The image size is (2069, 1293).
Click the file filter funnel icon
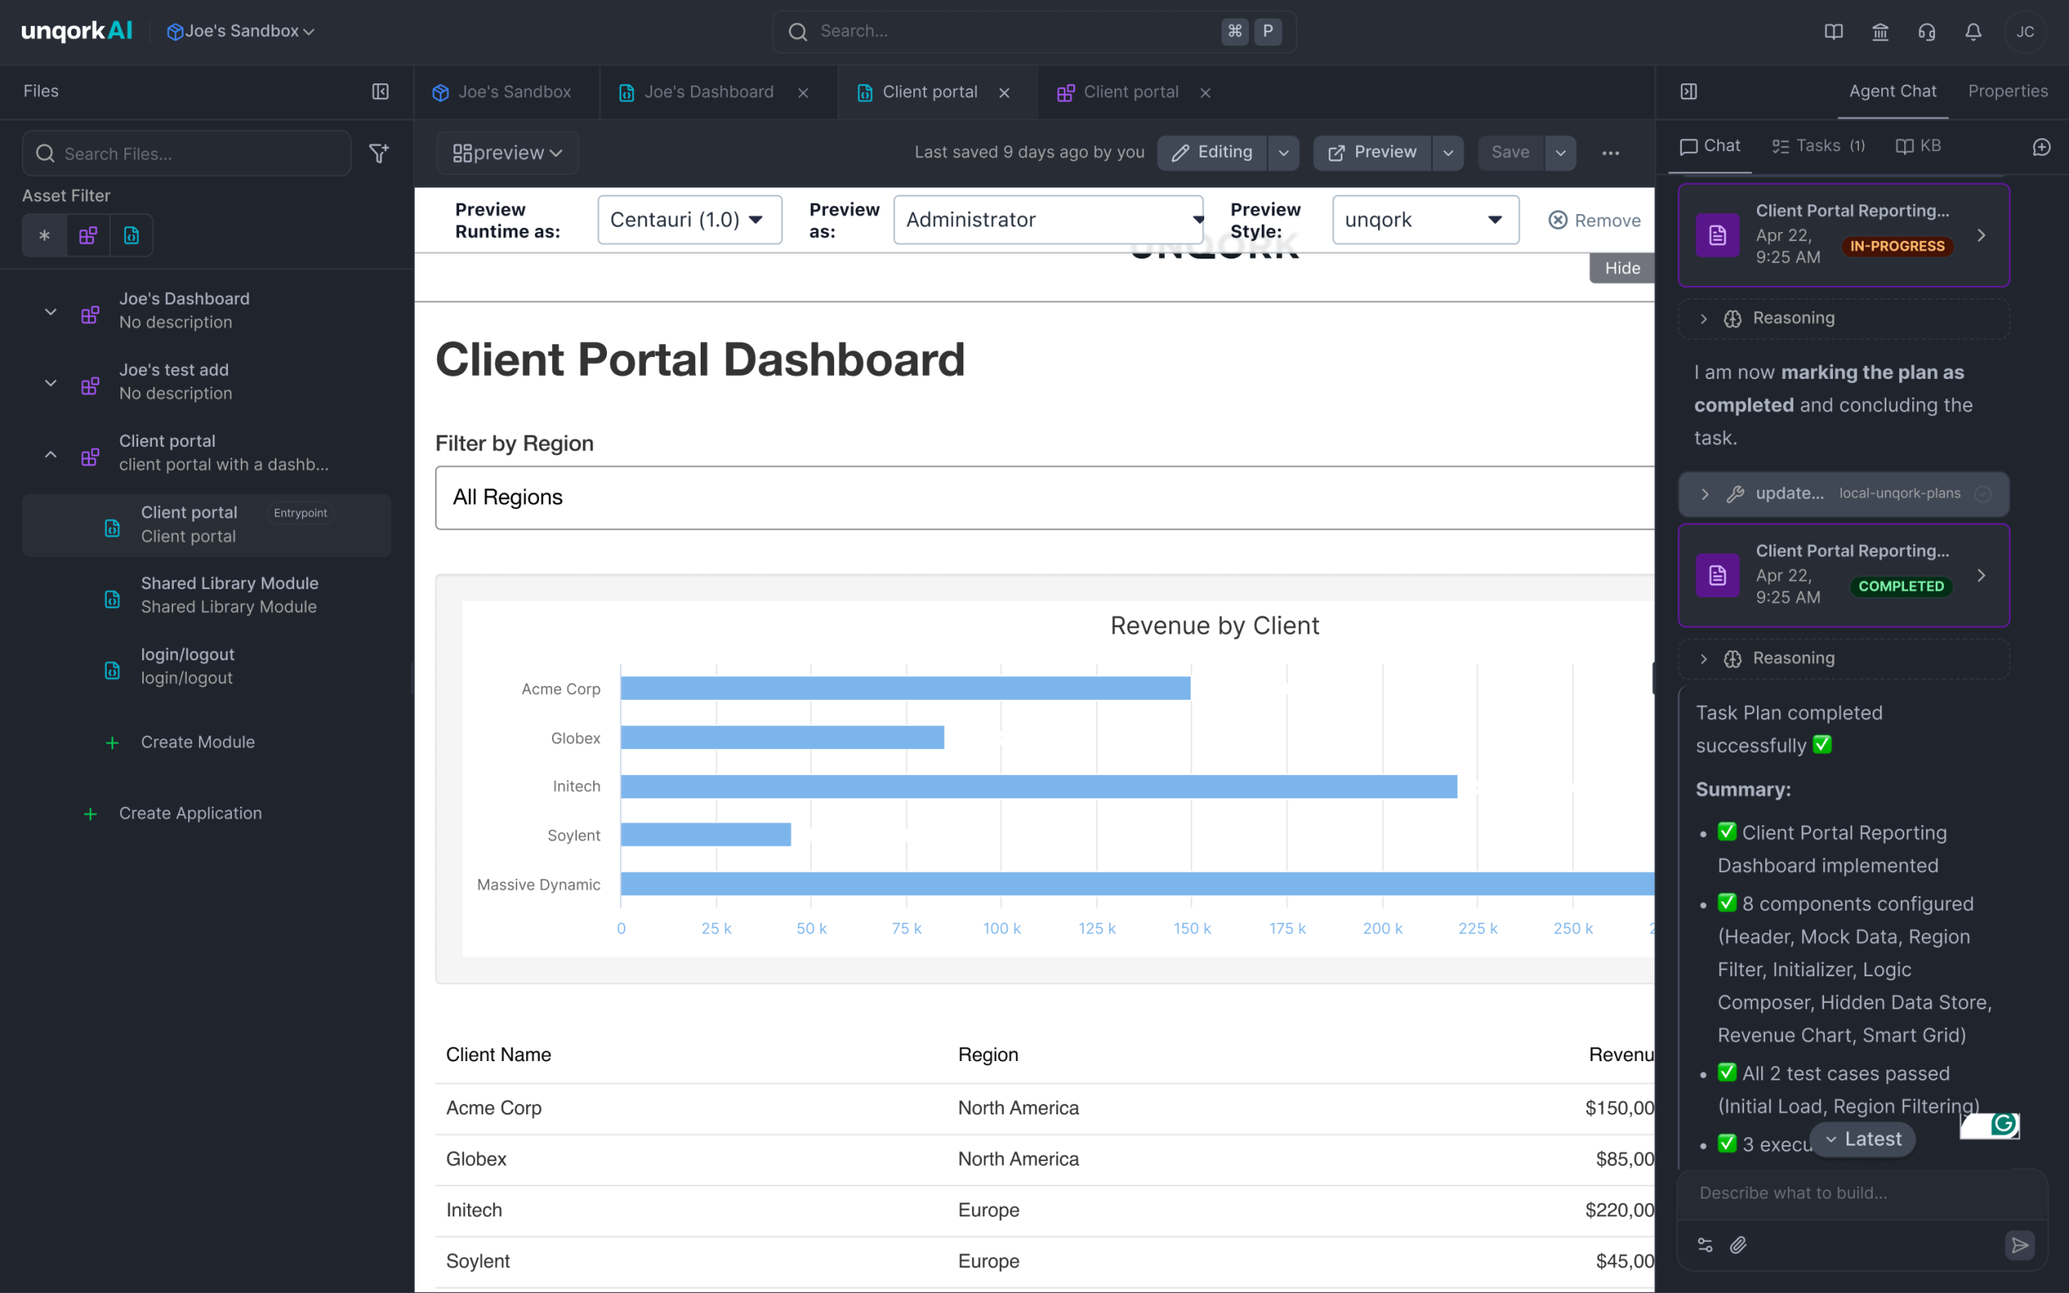[x=379, y=153]
